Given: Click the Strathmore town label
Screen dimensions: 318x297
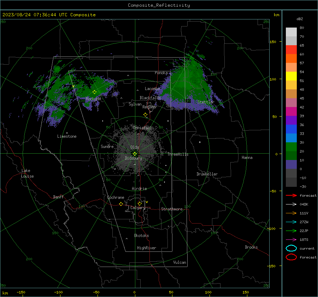Looking at the screenshot, I should tap(172, 209).
